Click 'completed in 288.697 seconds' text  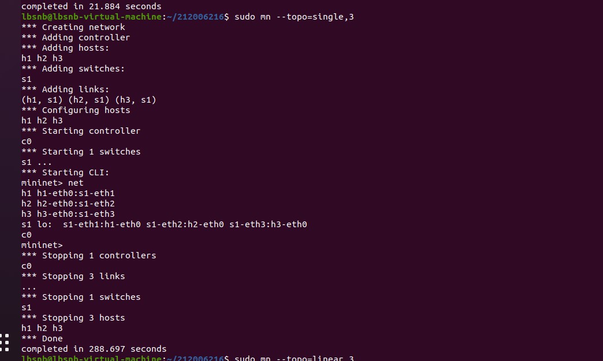click(94, 349)
